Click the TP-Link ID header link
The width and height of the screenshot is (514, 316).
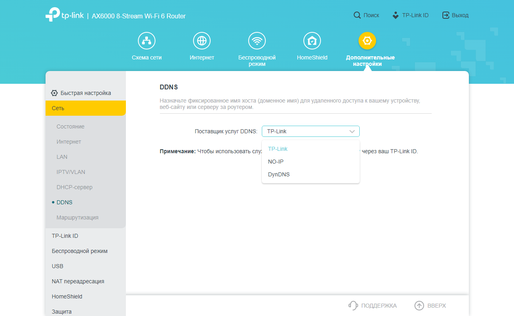(415, 15)
